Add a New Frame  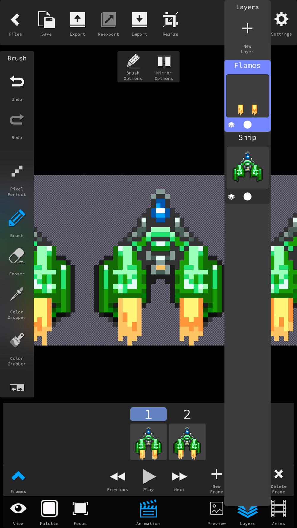[217, 481]
